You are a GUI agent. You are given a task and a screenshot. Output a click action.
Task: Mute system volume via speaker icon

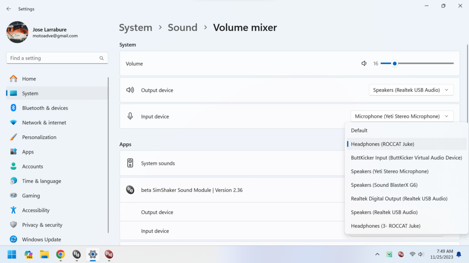coord(364,64)
